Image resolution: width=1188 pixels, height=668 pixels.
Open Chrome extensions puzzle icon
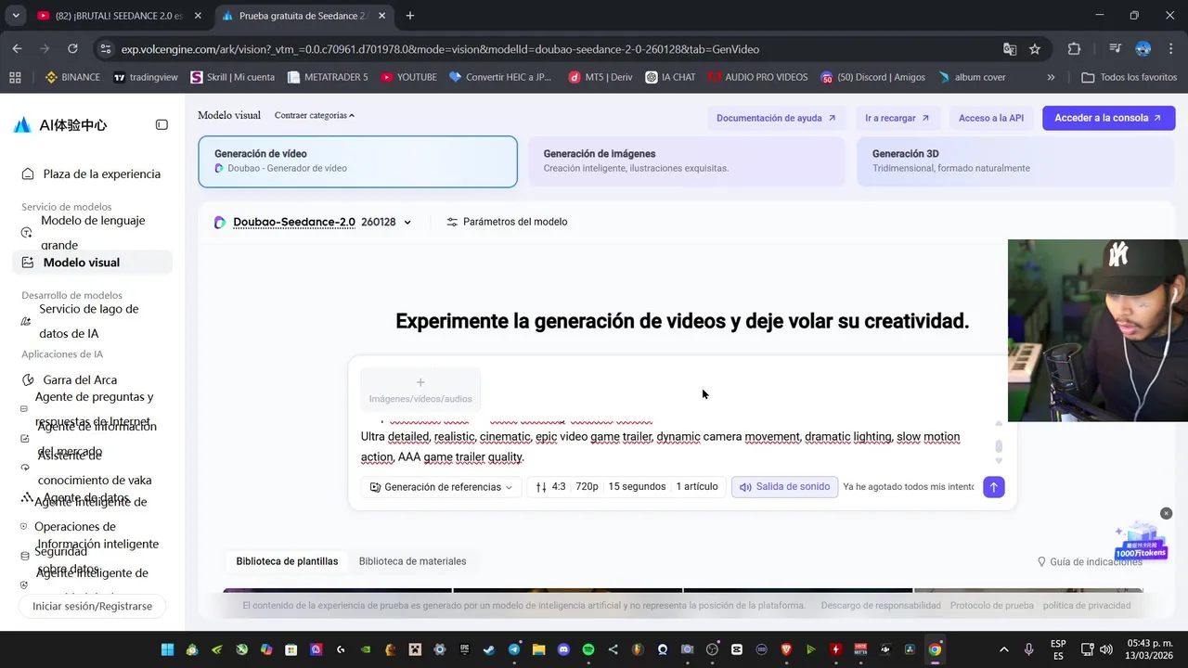(x=1074, y=49)
